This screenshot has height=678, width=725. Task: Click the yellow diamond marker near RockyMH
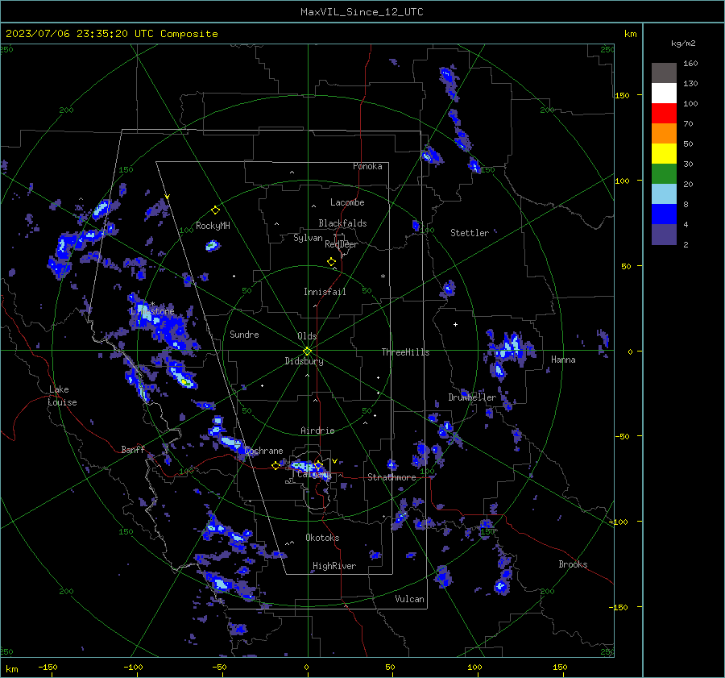click(x=215, y=210)
